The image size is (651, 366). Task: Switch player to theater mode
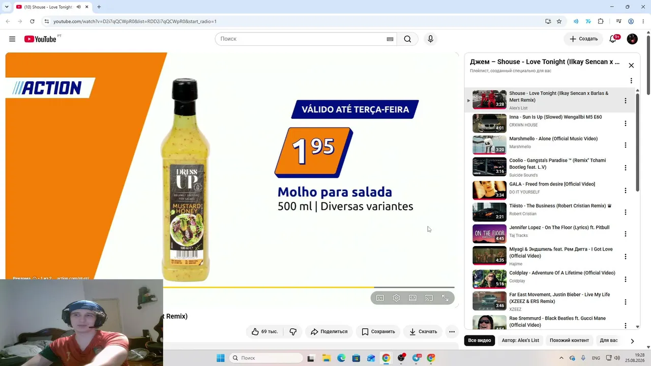coord(412,298)
